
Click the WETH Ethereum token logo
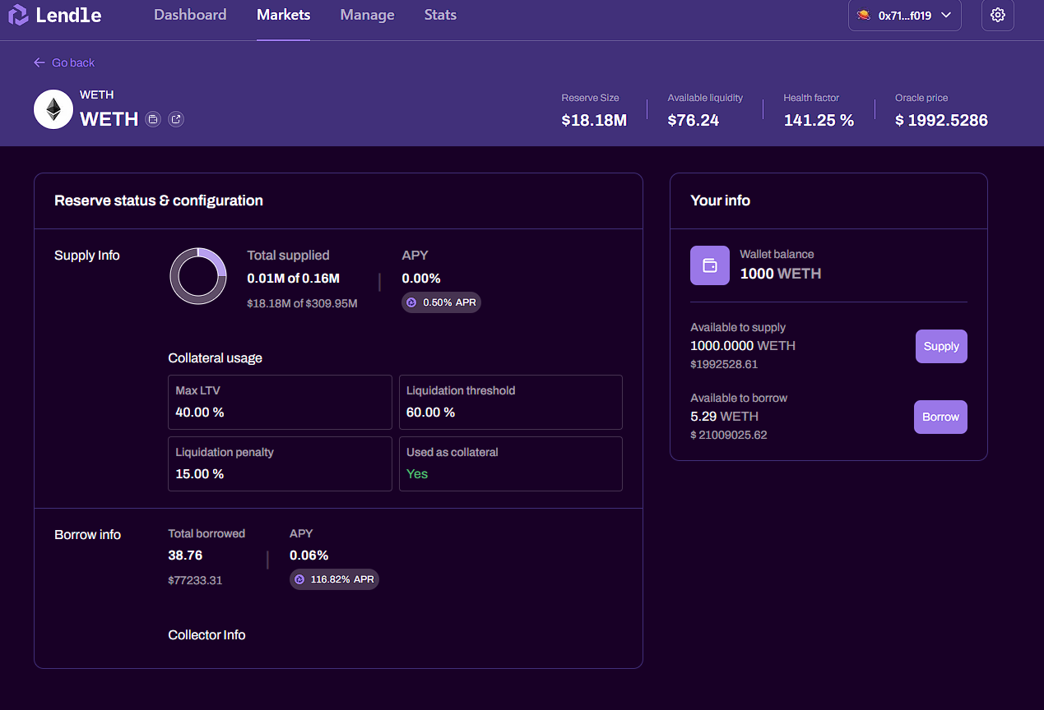pyautogui.click(x=53, y=109)
